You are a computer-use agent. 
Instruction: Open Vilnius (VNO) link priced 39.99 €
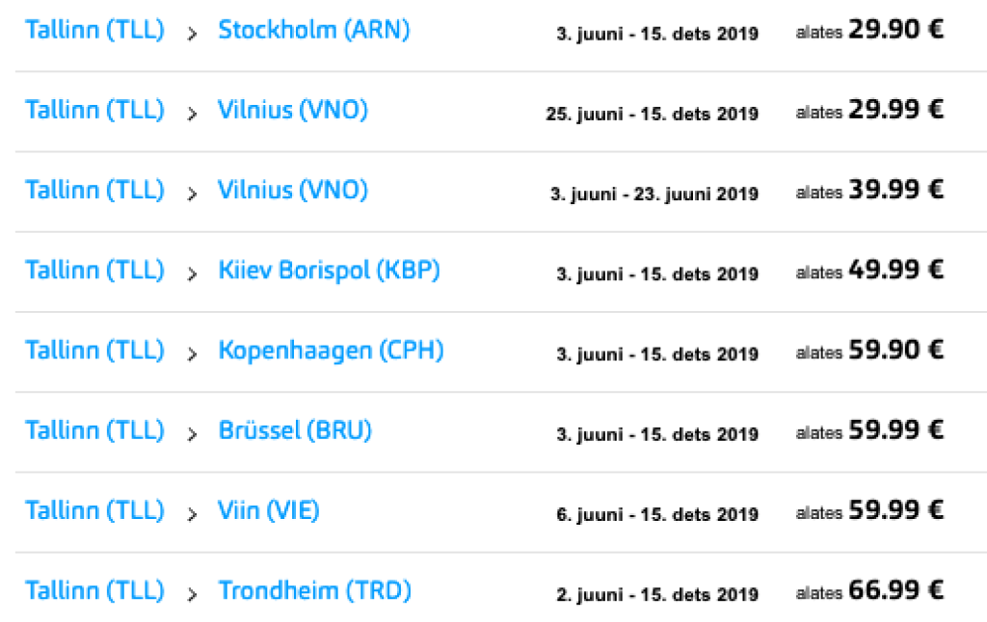293,190
